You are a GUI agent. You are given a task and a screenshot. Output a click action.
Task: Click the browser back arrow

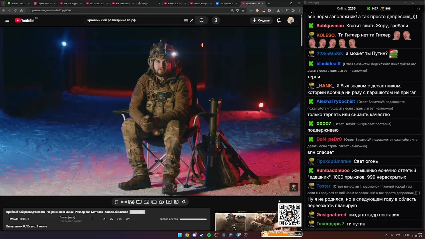[4, 10]
